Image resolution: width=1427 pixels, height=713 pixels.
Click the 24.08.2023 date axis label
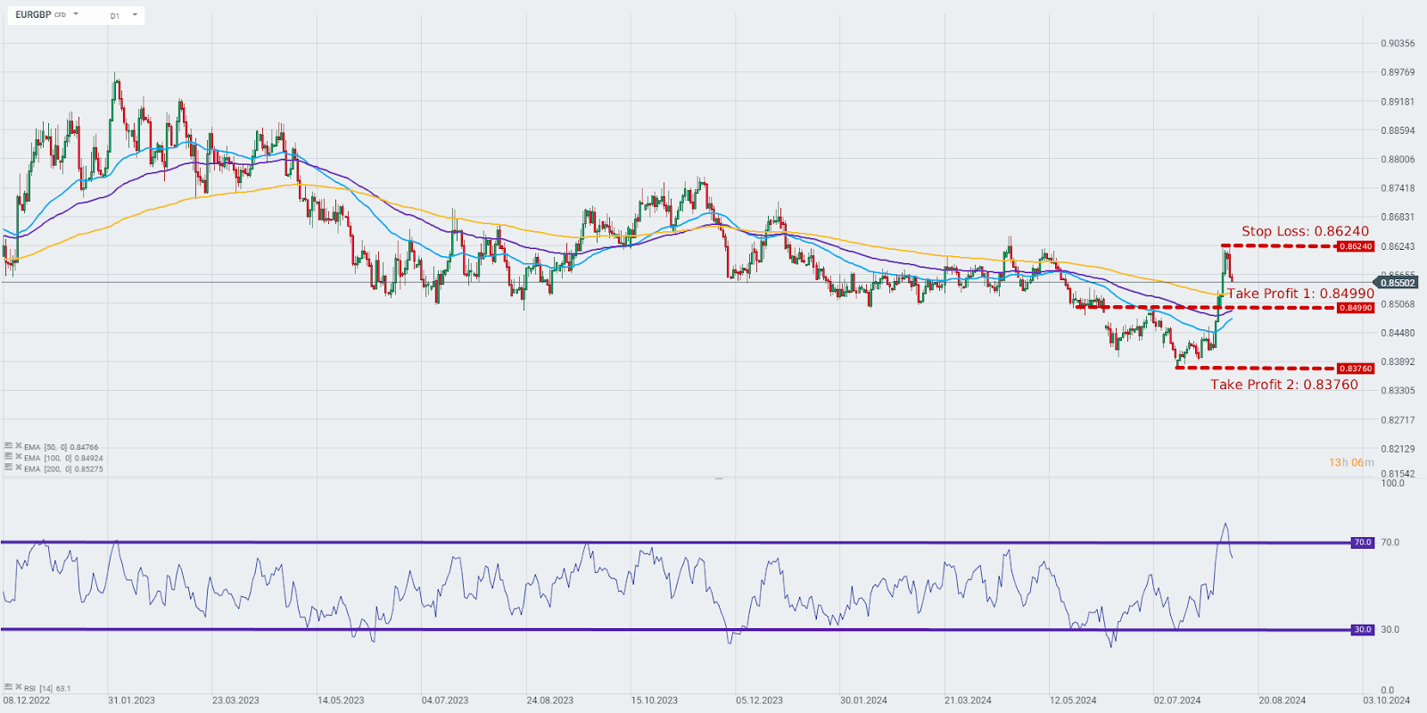(x=549, y=701)
